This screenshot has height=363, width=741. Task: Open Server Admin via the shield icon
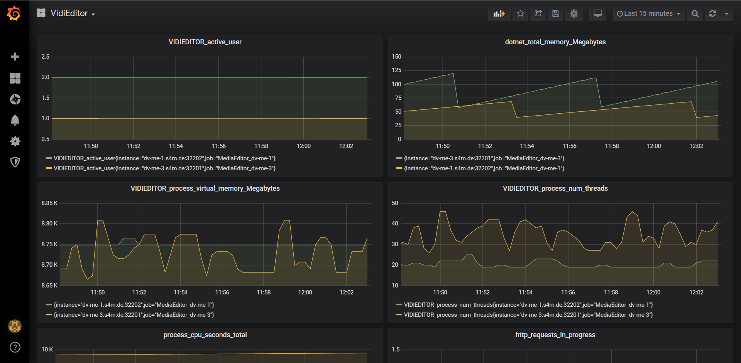pyautogui.click(x=15, y=162)
